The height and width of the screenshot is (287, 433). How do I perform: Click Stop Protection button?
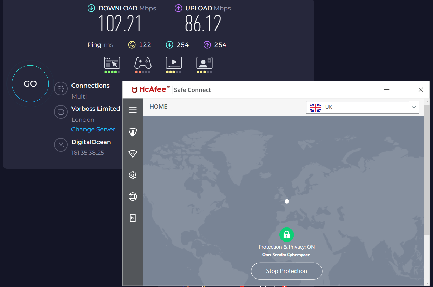point(287,271)
